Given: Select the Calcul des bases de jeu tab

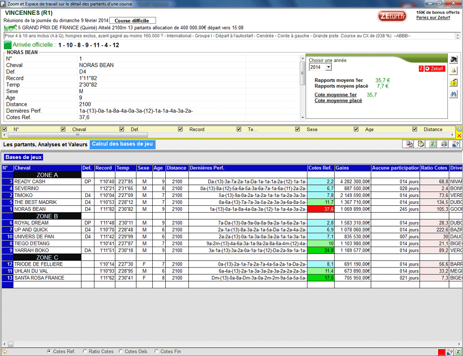Looking at the screenshot, I should click(122, 144).
